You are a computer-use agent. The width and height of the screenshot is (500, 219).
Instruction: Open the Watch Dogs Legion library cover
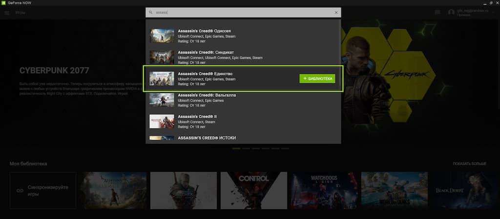pyautogui.click(x=324, y=190)
